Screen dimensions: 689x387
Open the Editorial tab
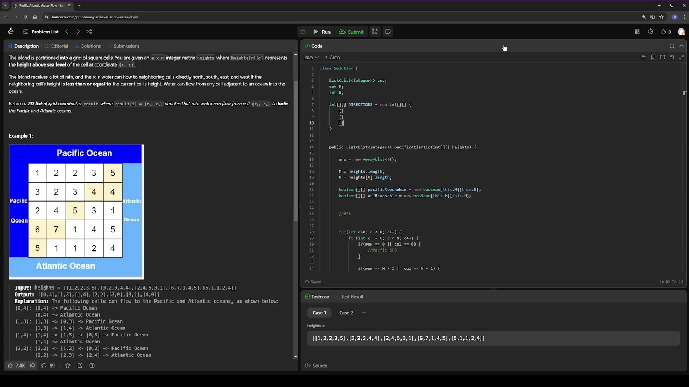57,46
